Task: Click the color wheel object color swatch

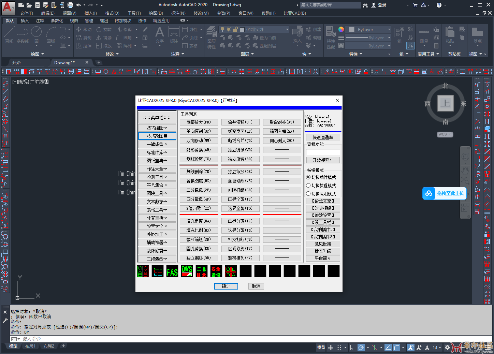Action: [x=341, y=29]
